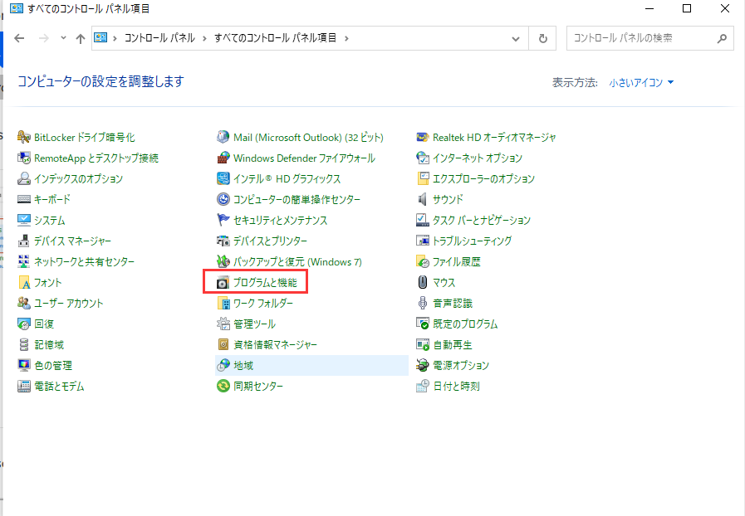This screenshot has height=516, width=745.
Task: Click the up one level arrow
Action: click(80, 38)
